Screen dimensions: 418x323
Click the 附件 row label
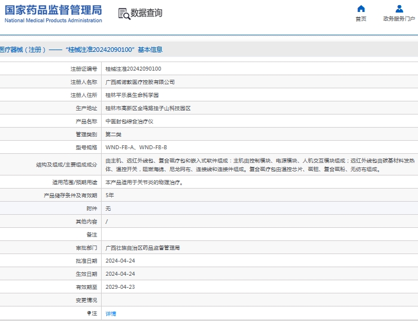(92, 208)
